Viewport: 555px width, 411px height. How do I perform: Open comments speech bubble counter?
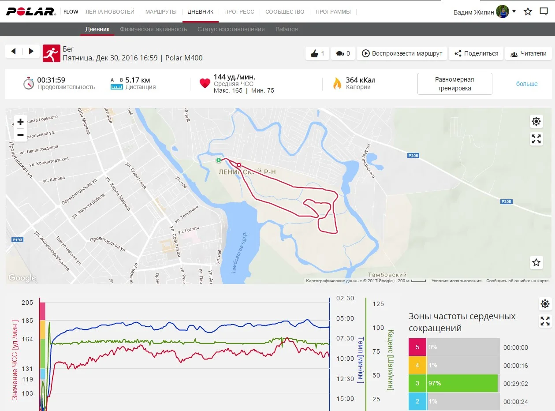click(x=343, y=53)
